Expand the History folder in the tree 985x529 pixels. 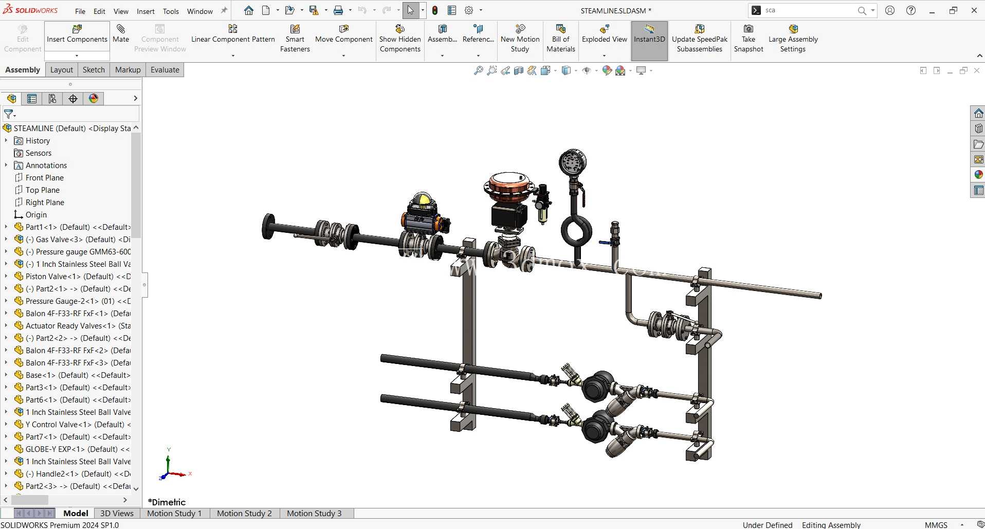pyautogui.click(x=6, y=140)
